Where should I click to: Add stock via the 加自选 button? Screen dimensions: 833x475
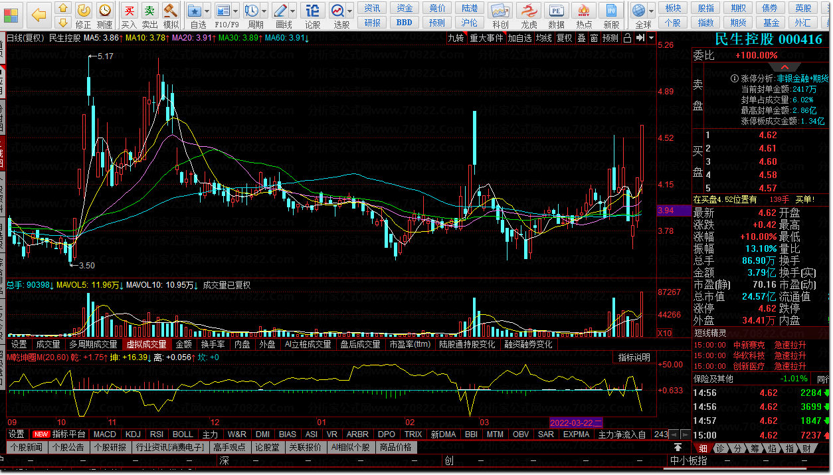pos(520,39)
